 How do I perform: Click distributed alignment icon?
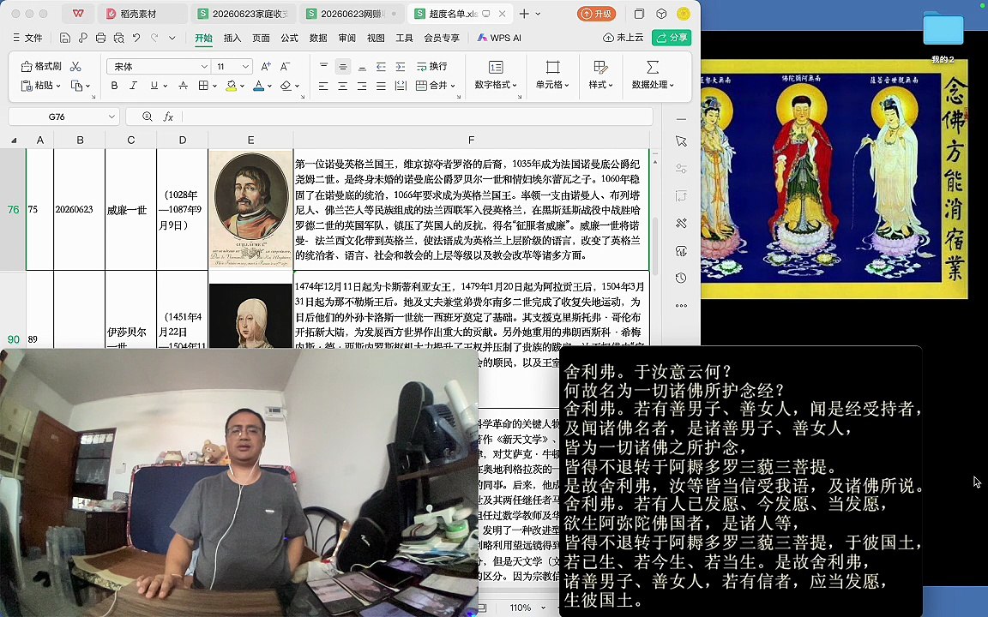click(401, 86)
